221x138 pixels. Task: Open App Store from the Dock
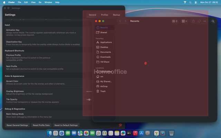pos(141,133)
